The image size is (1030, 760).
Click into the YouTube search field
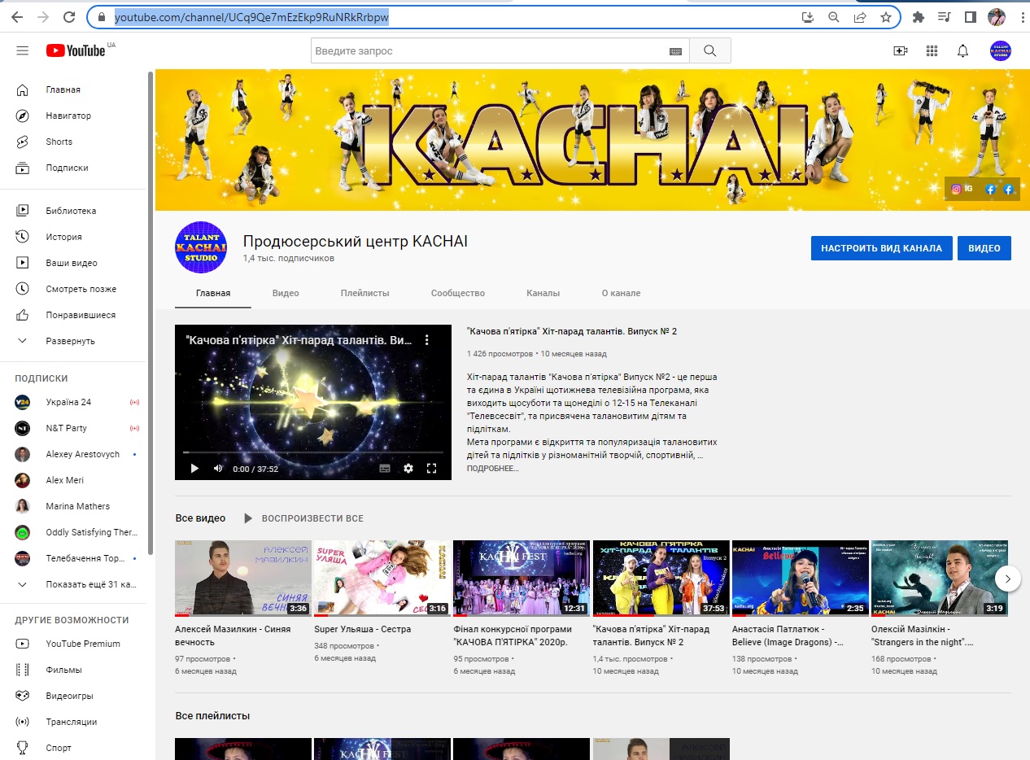[490, 50]
